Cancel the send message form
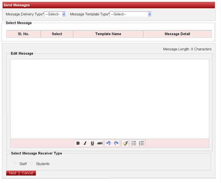 tap(27, 173)
